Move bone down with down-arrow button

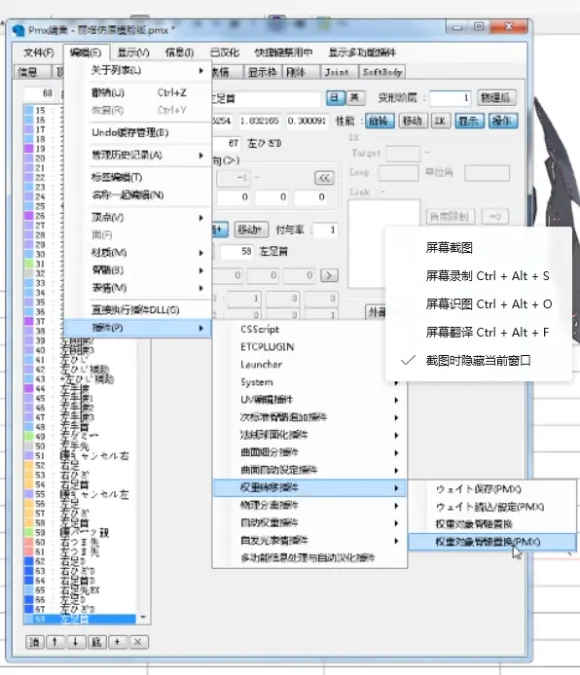click(x=75, y=642)
